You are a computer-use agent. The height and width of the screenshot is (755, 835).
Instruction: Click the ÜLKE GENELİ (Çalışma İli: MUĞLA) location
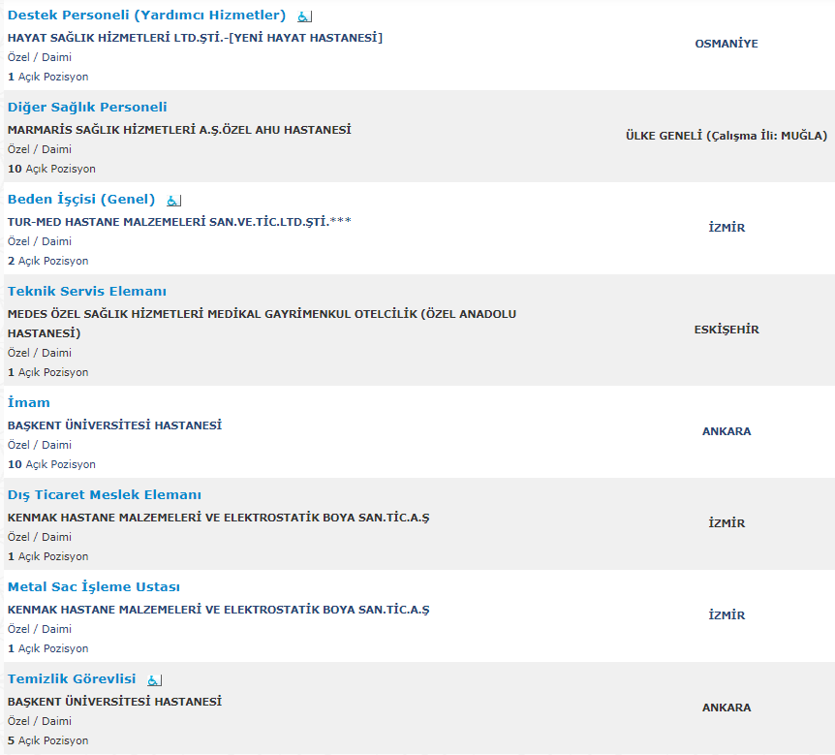pyautogui.click(x=727, y=136)
